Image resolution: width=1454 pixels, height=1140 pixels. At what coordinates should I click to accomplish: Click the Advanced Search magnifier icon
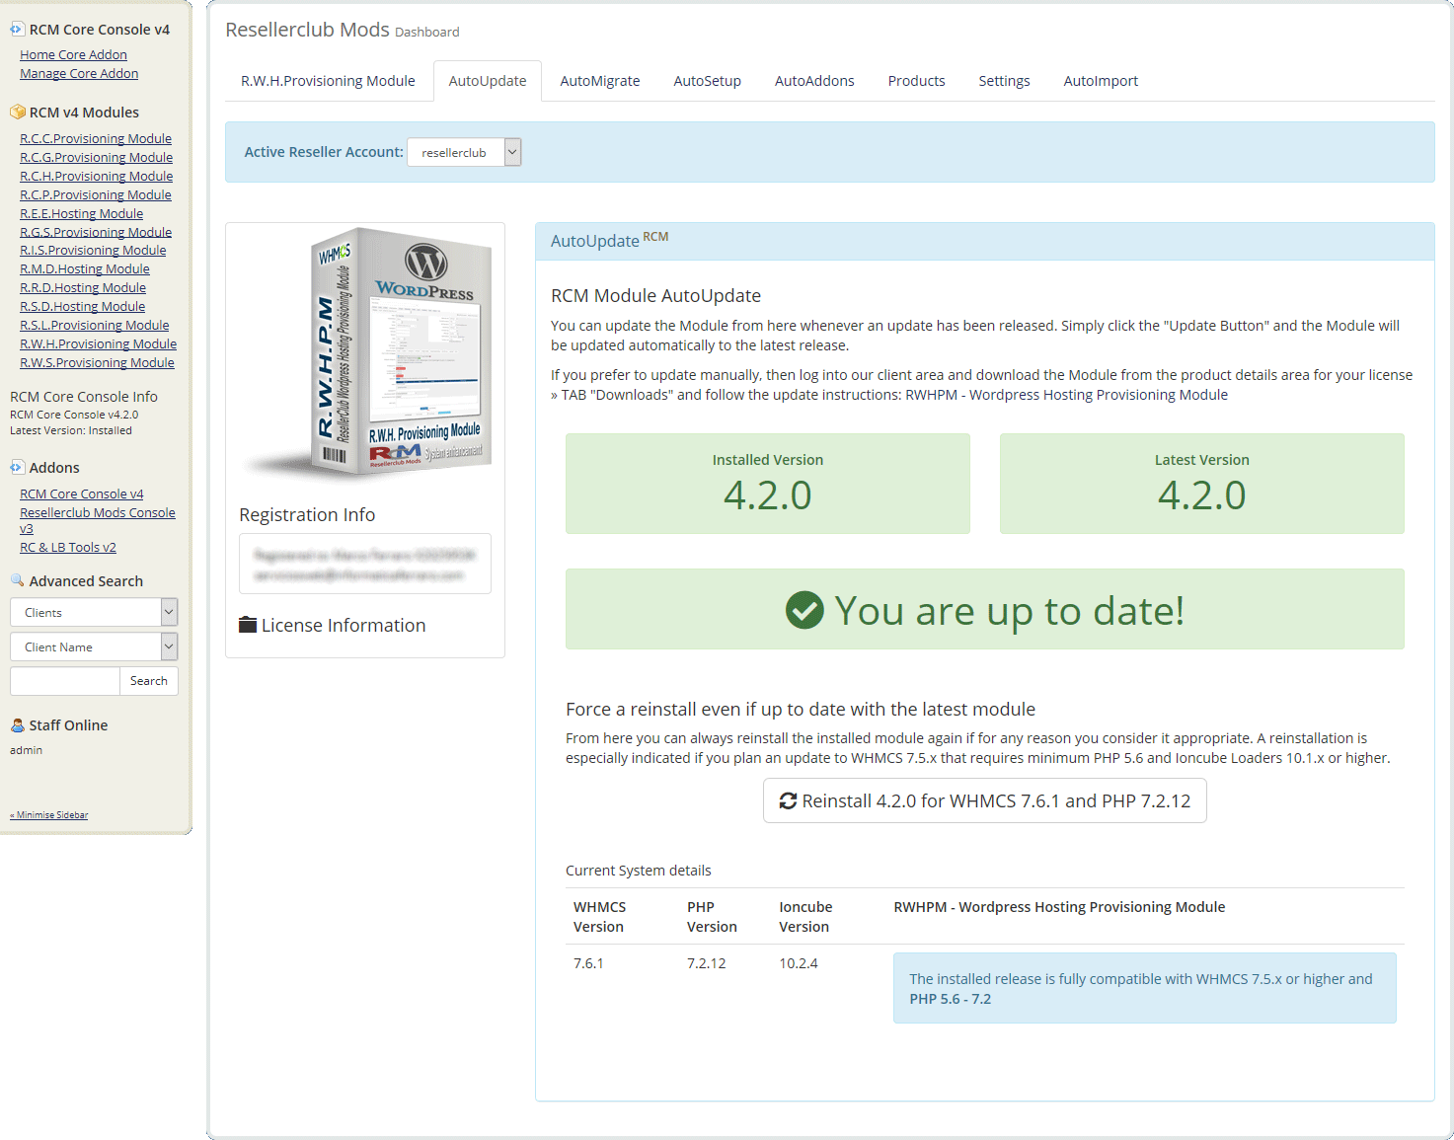point(17,580)
